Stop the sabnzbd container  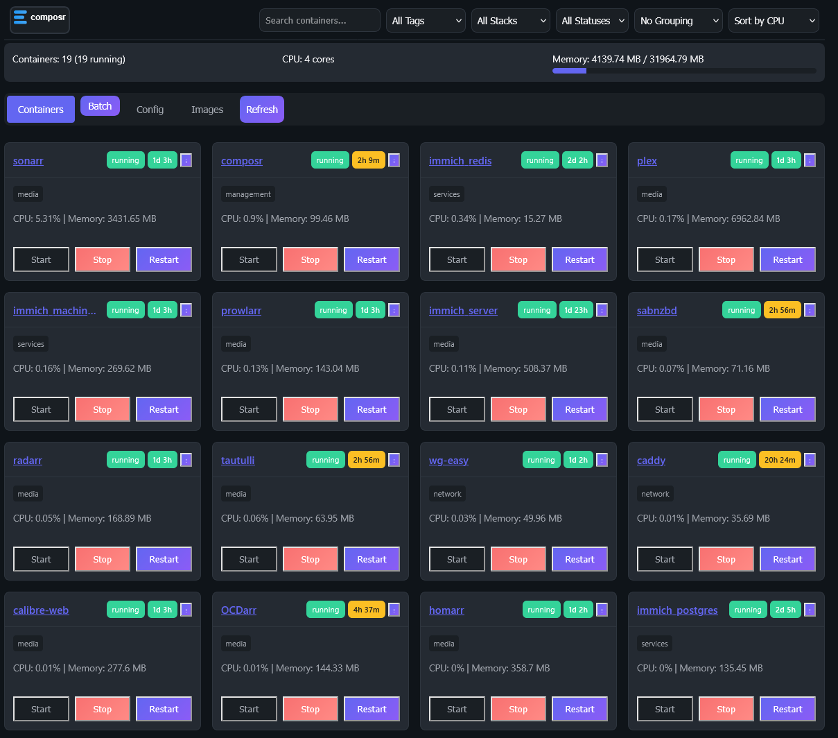726,409
